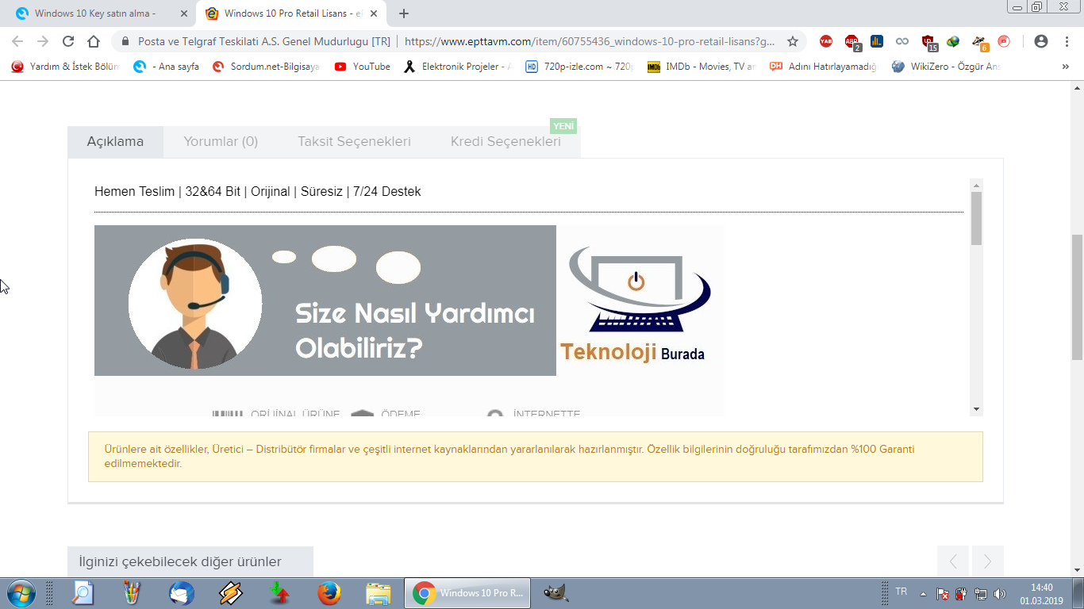The width and height of the screenshot is (1084, 609).
Task: Open the Kredi Seçenekleri tab
Action: pos(505,142)
